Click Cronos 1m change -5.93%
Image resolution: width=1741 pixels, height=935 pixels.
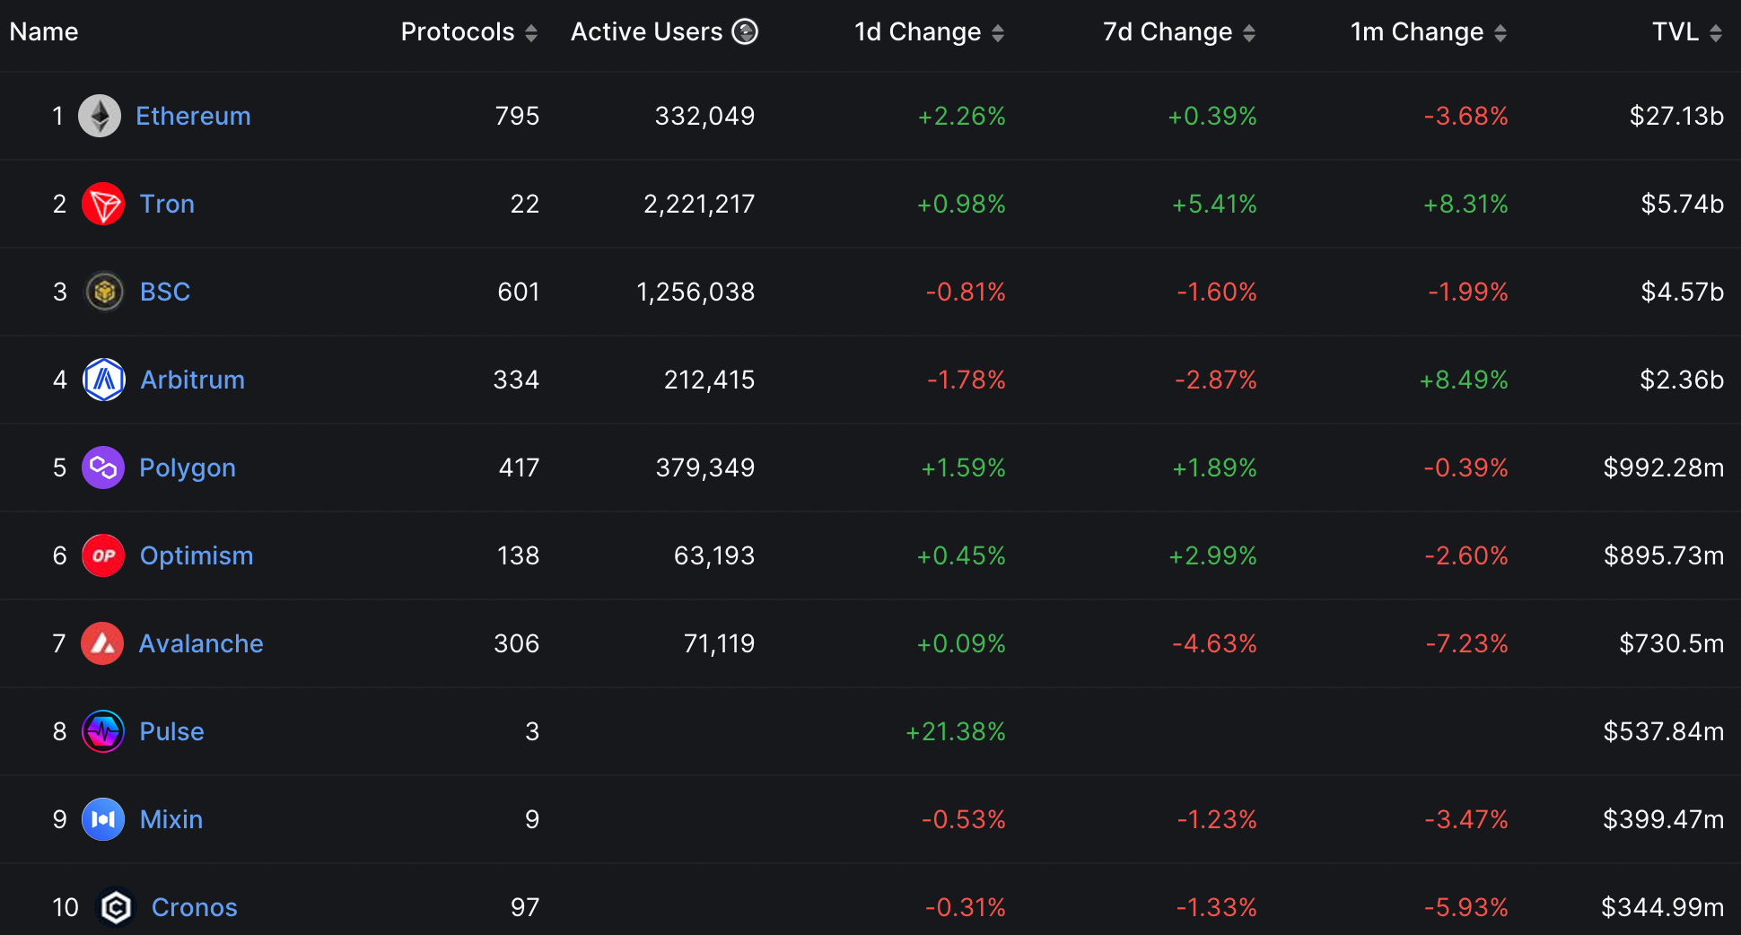coord(1465,907)
